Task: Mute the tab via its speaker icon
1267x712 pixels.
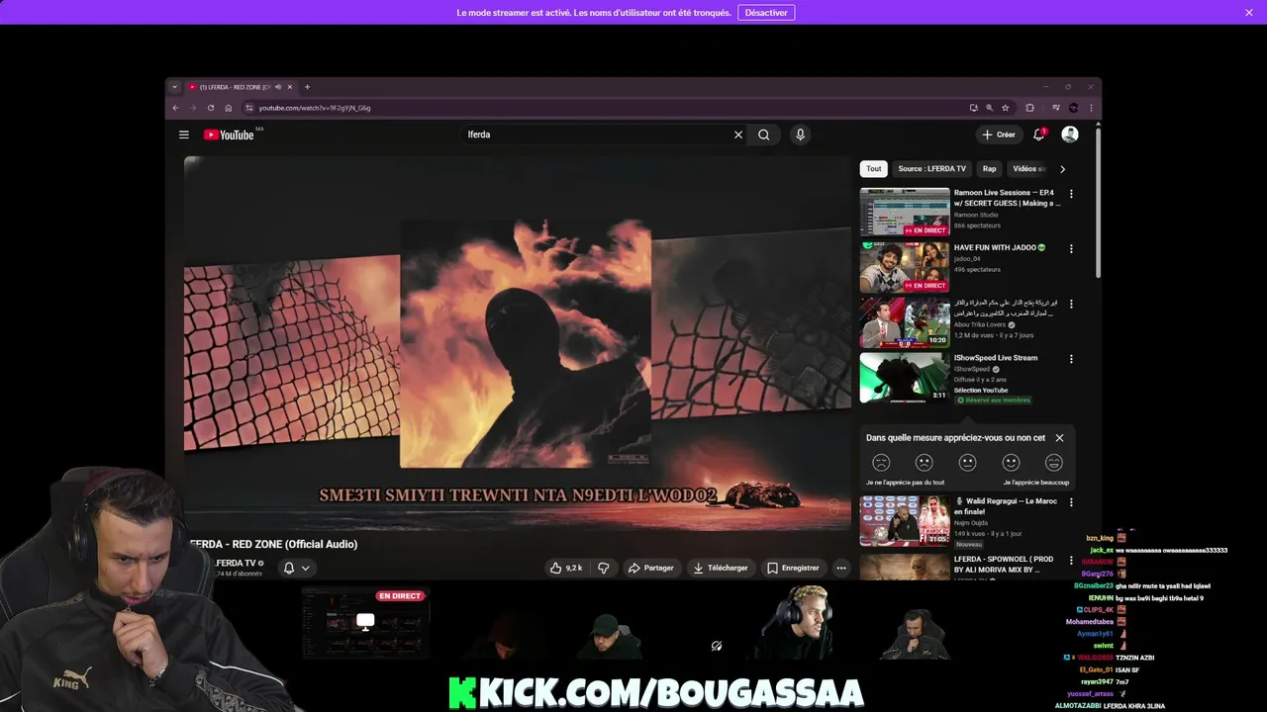Action: click(x=278, y=87)
